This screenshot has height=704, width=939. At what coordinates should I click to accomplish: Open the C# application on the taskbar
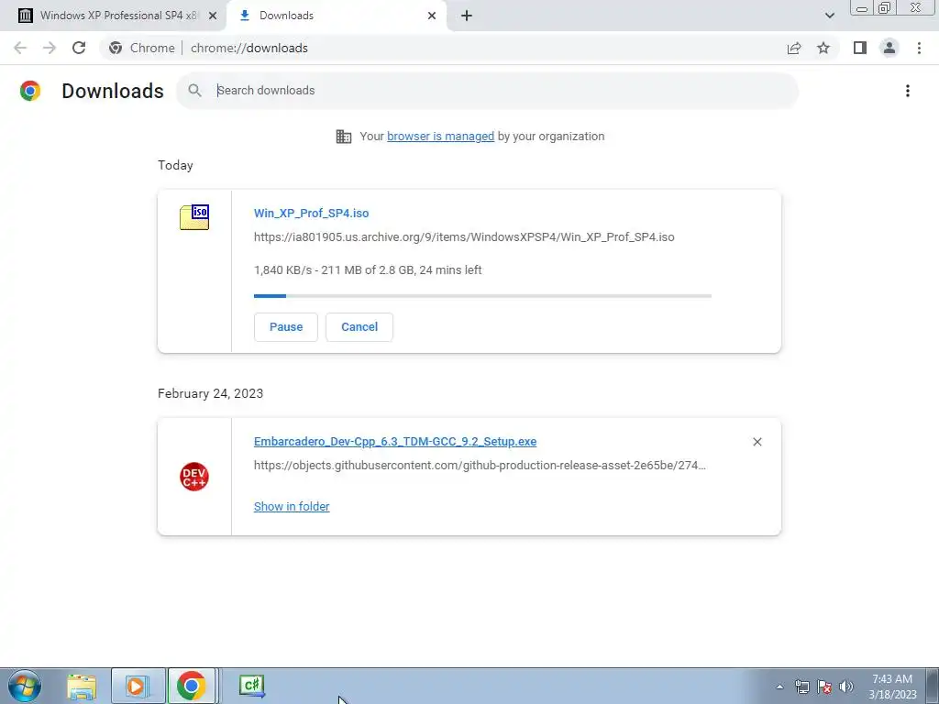click(251, 686)
